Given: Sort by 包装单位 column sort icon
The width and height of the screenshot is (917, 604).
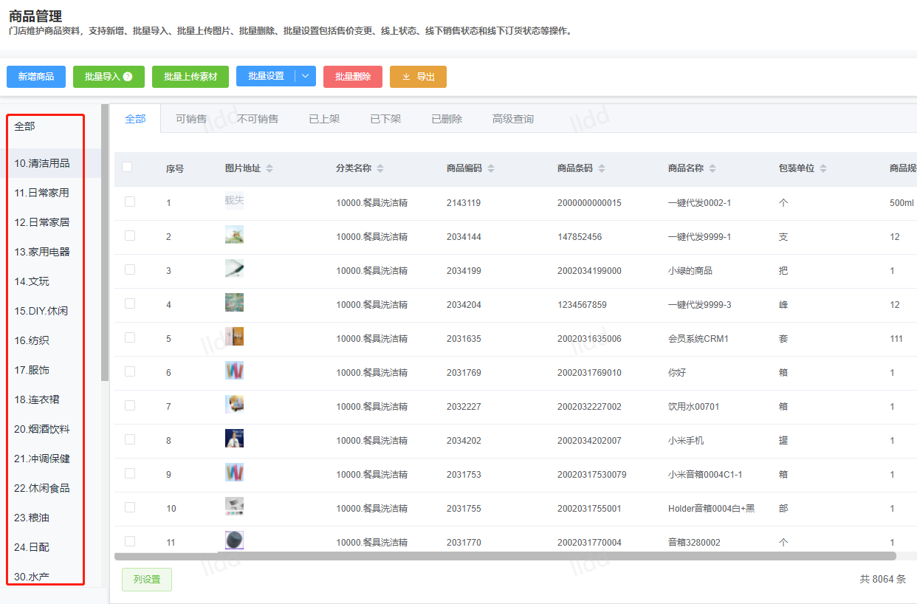Looking at the screenshot, I should 823,168.
